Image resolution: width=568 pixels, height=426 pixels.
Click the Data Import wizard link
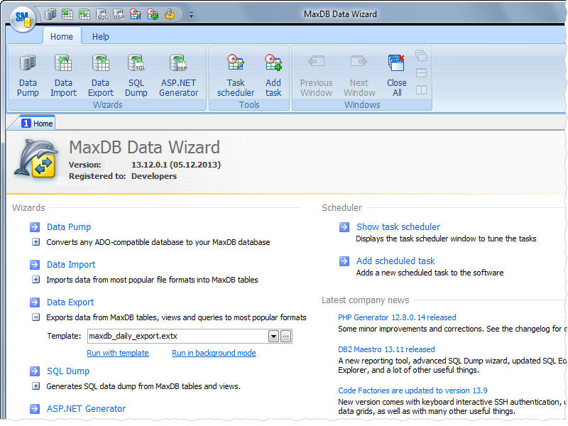[x=71, y=265]
